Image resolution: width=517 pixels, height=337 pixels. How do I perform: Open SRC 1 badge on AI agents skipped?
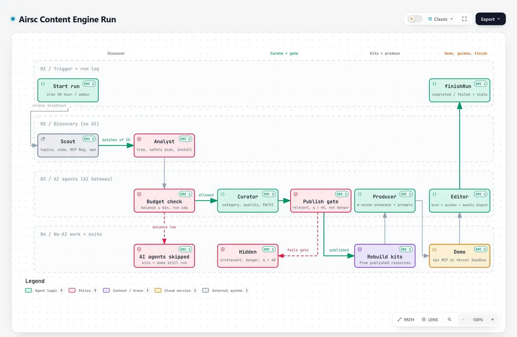coord(185,249)
